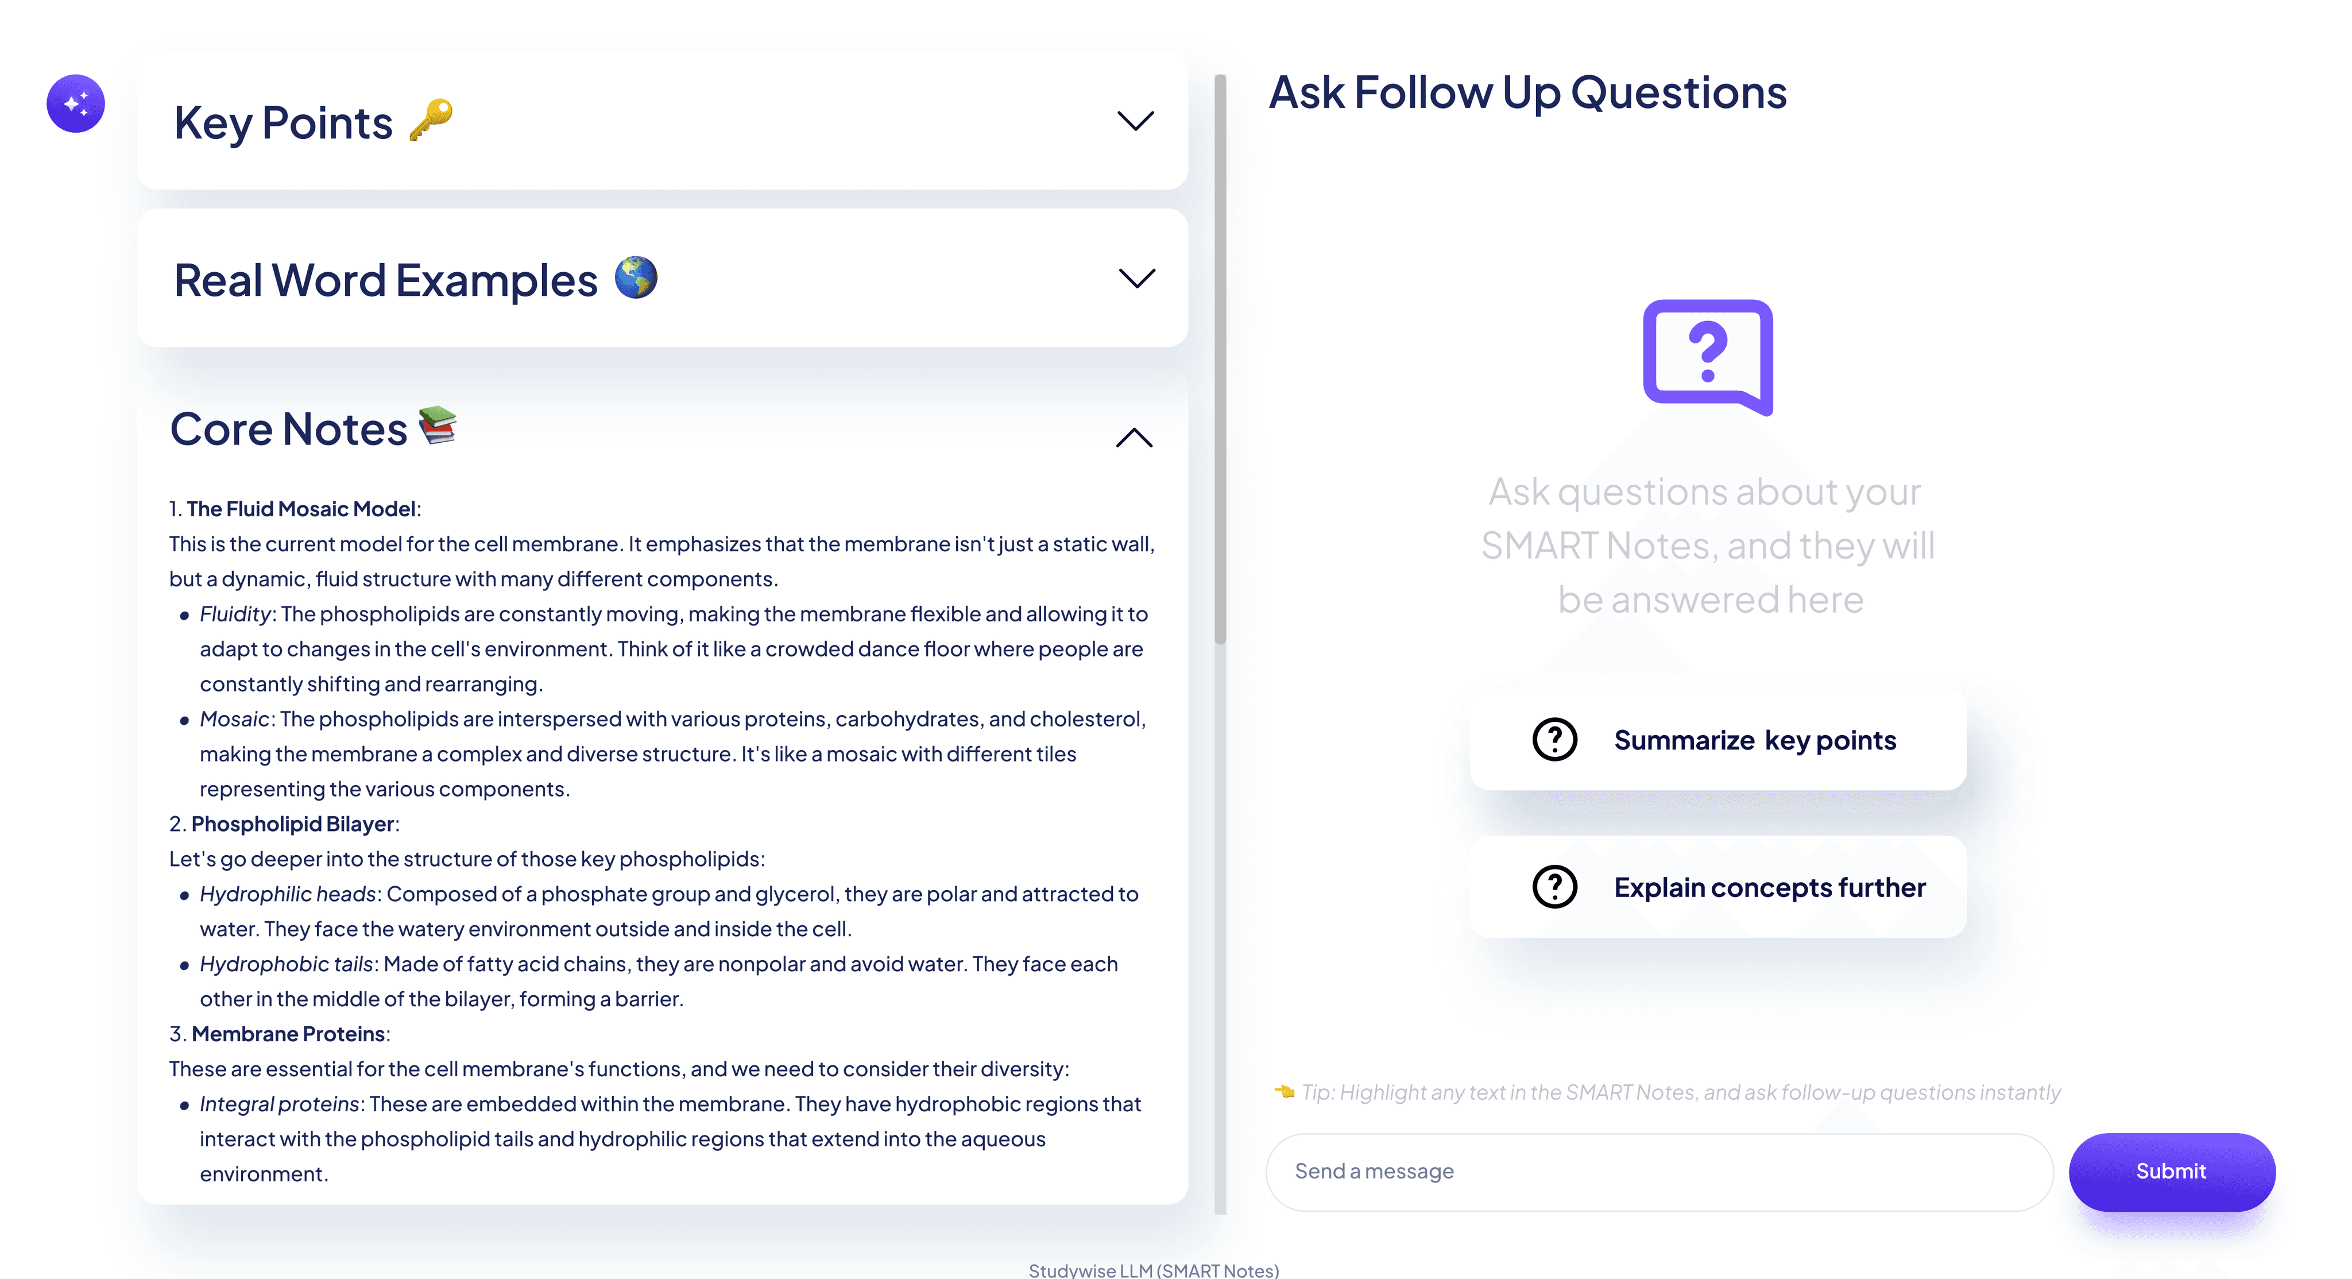2352x1279 pixels.
Task: Click the purple sparkle assistant icon
Action: tap(76, 103)
